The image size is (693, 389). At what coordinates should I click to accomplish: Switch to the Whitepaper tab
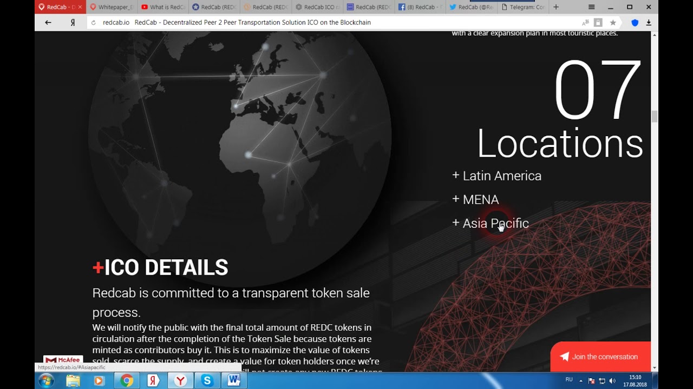pyautogui.click(x=111, y=7)
